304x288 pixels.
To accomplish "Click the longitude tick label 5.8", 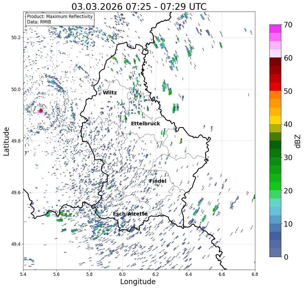I will coord(89,274).
